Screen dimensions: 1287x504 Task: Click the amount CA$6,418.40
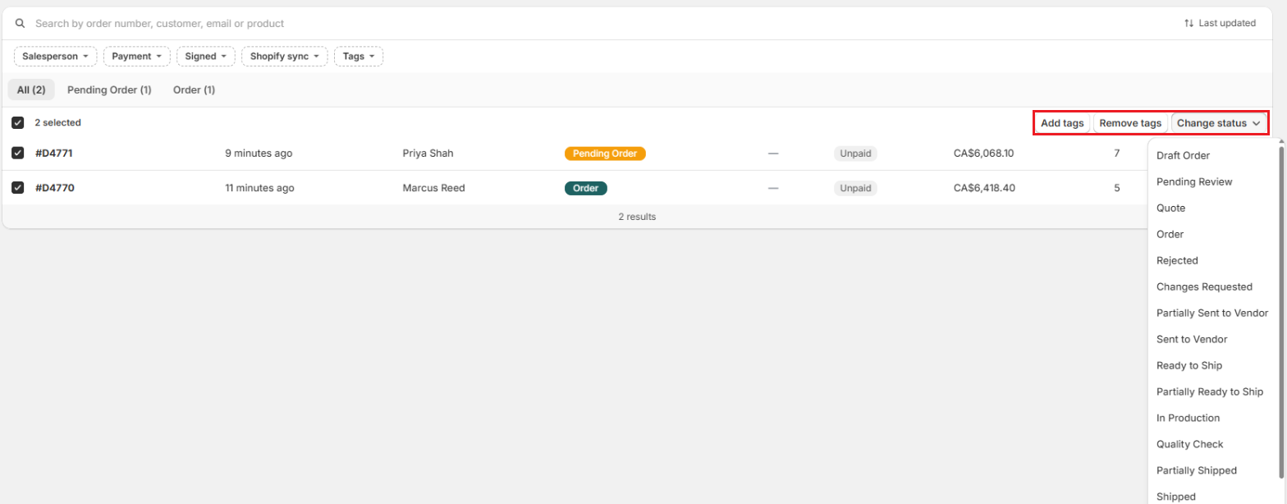click(x=984, y=188)
